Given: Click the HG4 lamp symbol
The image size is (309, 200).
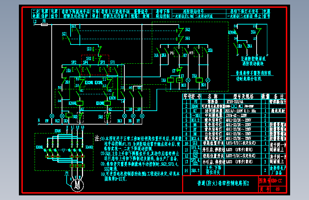Looking at the screenshot, I should (208, 80).
